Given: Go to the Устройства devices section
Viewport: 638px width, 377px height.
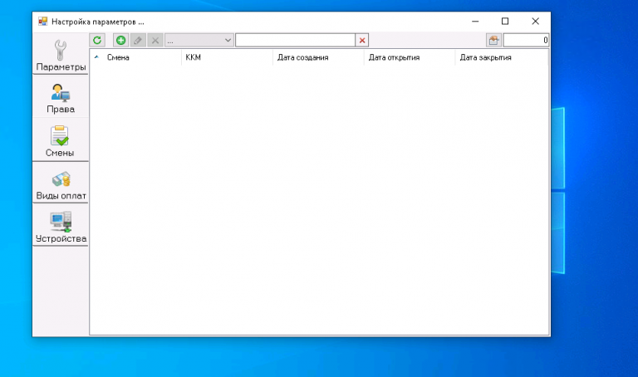Looking at the screenshot, I should 61,226.
